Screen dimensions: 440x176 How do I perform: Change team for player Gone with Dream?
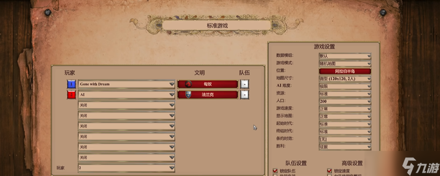pos(244,84)
